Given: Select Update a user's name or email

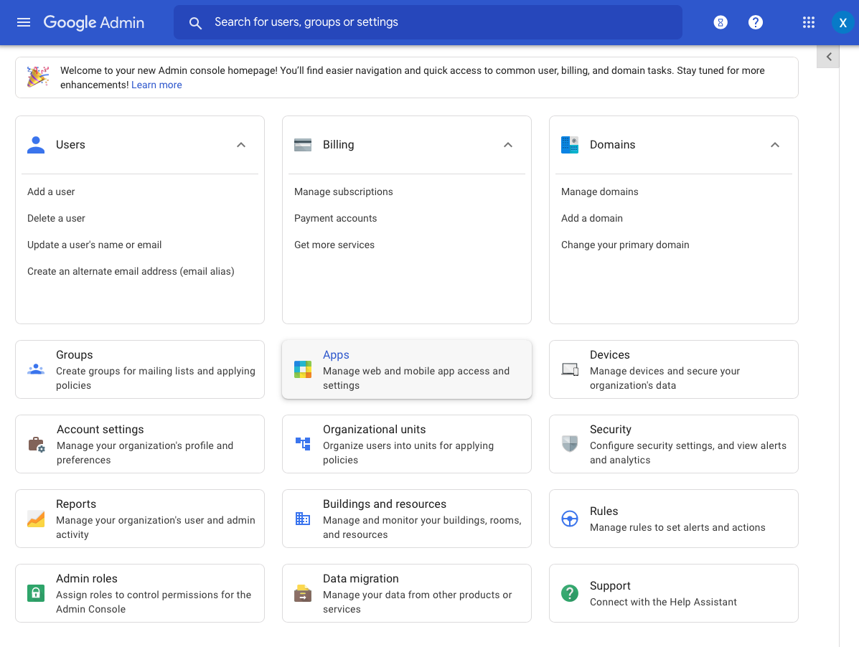Looking at the screenshot, I should (x=94, y=245).
